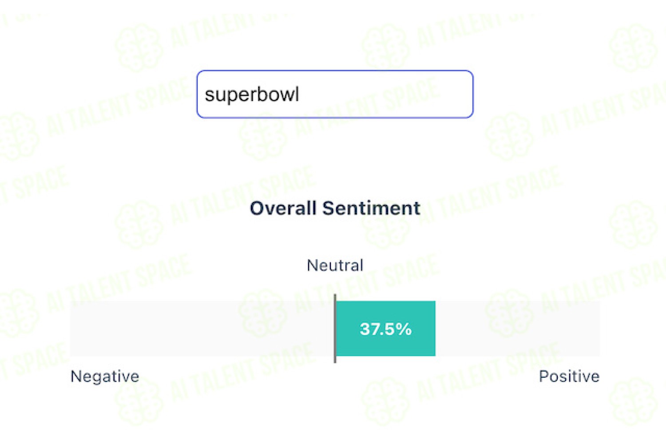
Task: Click the teal area right of 37.5%
Action: [x=424, y=329]
